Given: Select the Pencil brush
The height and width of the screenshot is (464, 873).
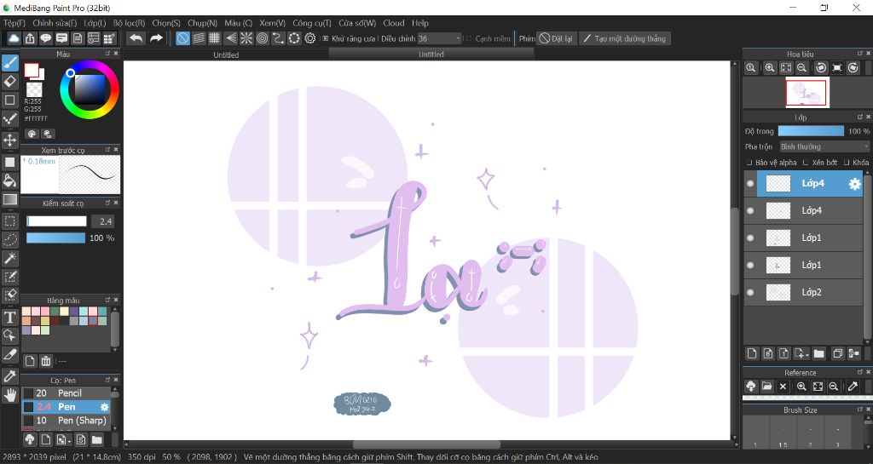Looking at the screenshot, I should coord(66,393).
